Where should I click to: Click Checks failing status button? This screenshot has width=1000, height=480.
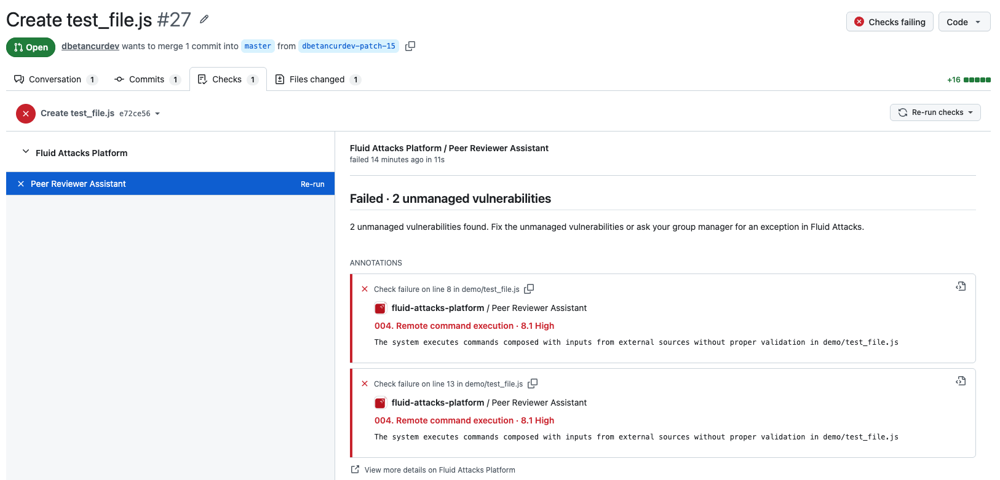coord(890,22)
